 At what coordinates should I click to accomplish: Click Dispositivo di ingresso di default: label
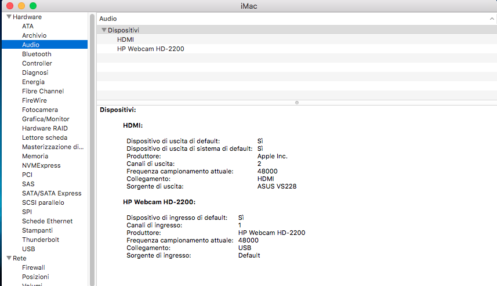(x=177, y=218)
